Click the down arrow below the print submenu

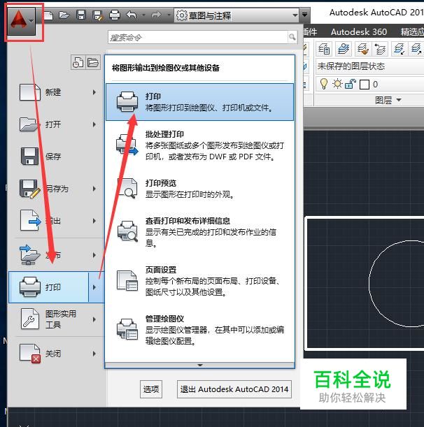[x=200, y=366]
